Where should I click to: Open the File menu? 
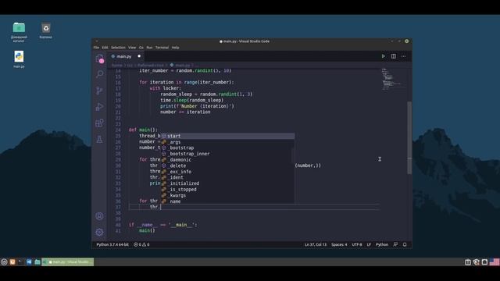pos(96,48)
